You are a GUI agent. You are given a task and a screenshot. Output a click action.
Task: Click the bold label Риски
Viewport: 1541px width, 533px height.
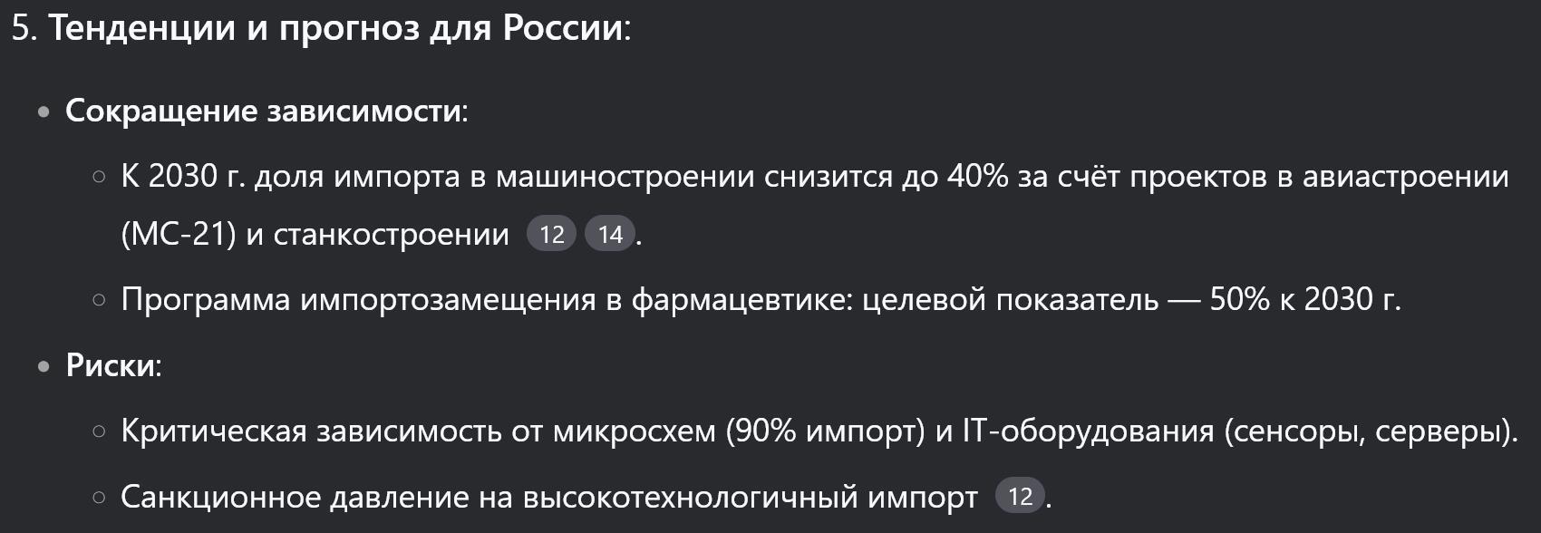click(110, 365)
